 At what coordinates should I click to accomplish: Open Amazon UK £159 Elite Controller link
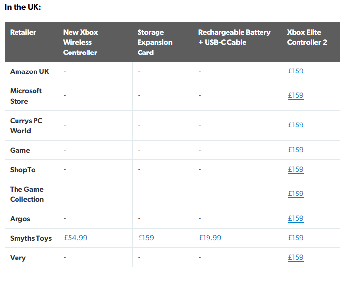coord(296,71)
